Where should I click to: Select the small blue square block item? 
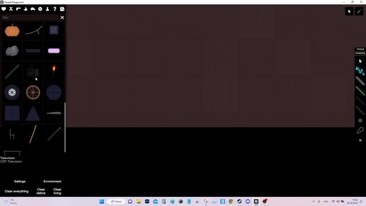(x=54, y=30)
